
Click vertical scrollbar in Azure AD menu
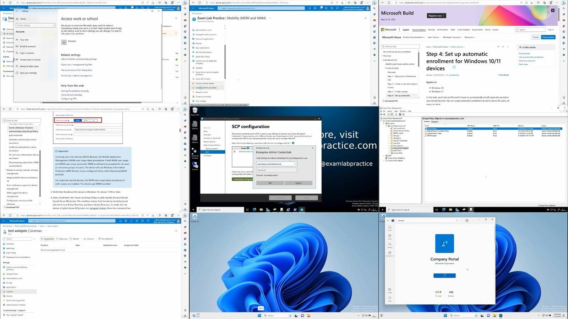225,62
